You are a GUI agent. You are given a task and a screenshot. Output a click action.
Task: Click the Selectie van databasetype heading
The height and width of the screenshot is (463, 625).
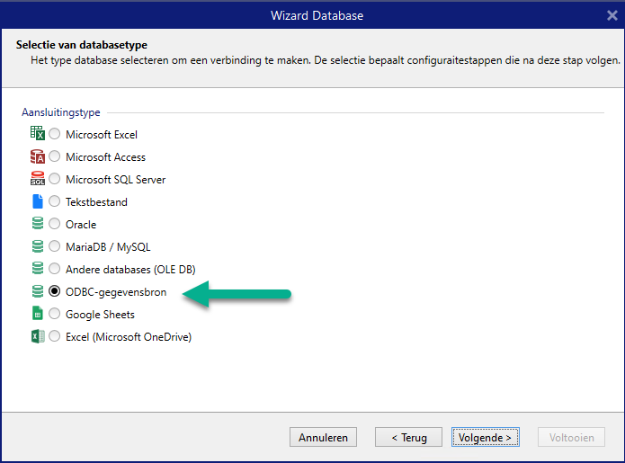(82, 45)
